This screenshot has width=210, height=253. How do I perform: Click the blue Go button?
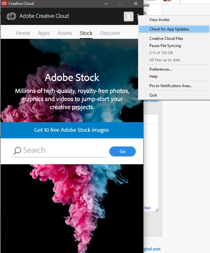[x=122, y=151]
